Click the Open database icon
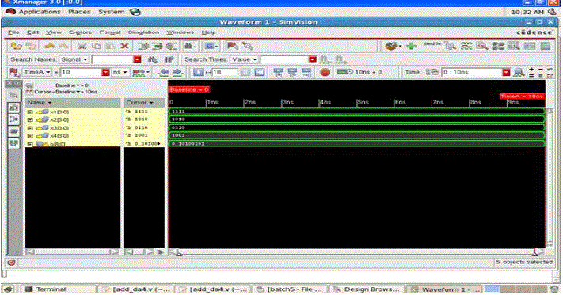Screen dimensions: 563x295 16,46
